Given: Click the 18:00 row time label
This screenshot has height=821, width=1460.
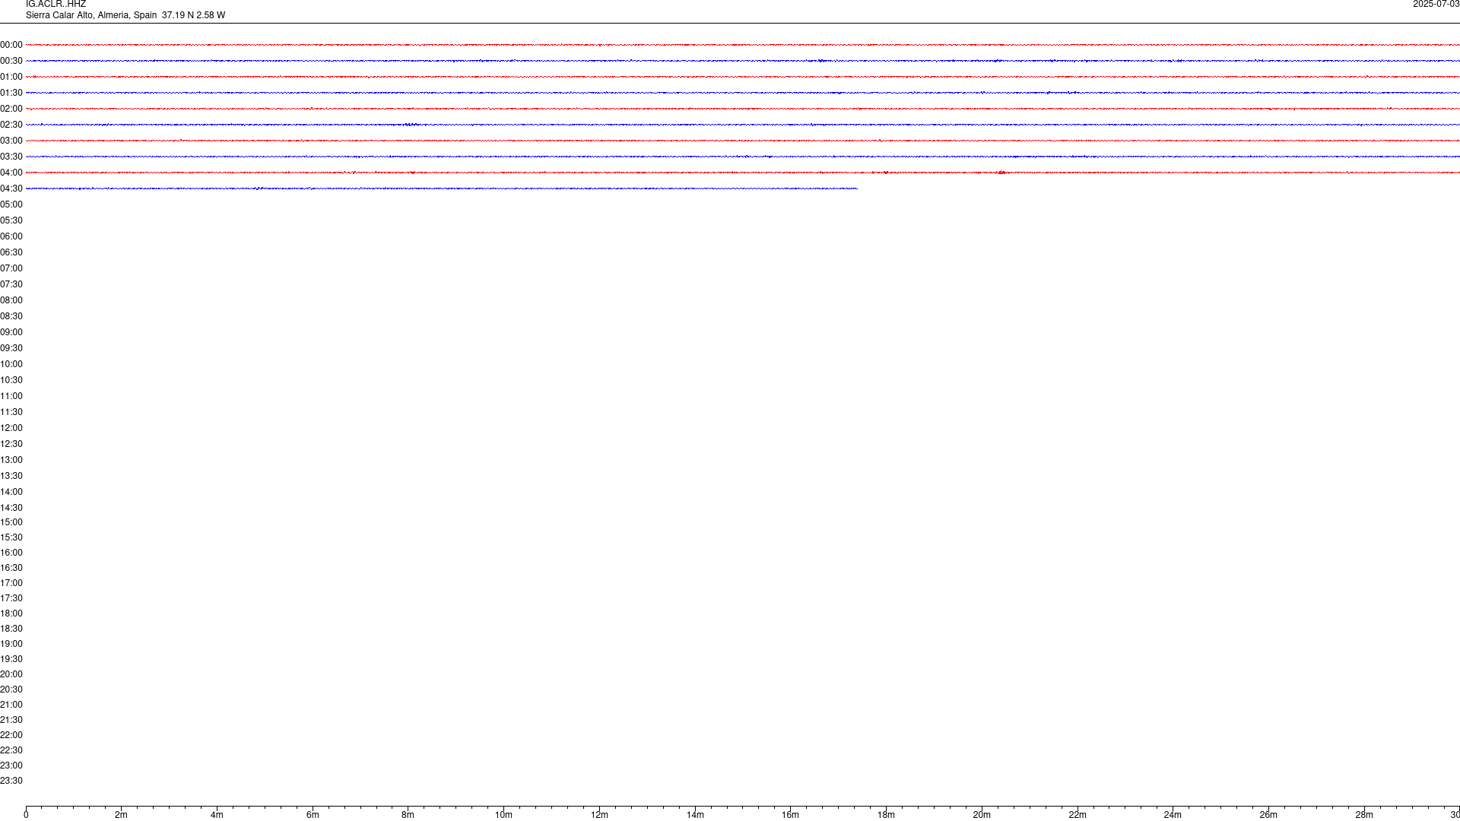Looking at the screenshot, I should 11,613.
